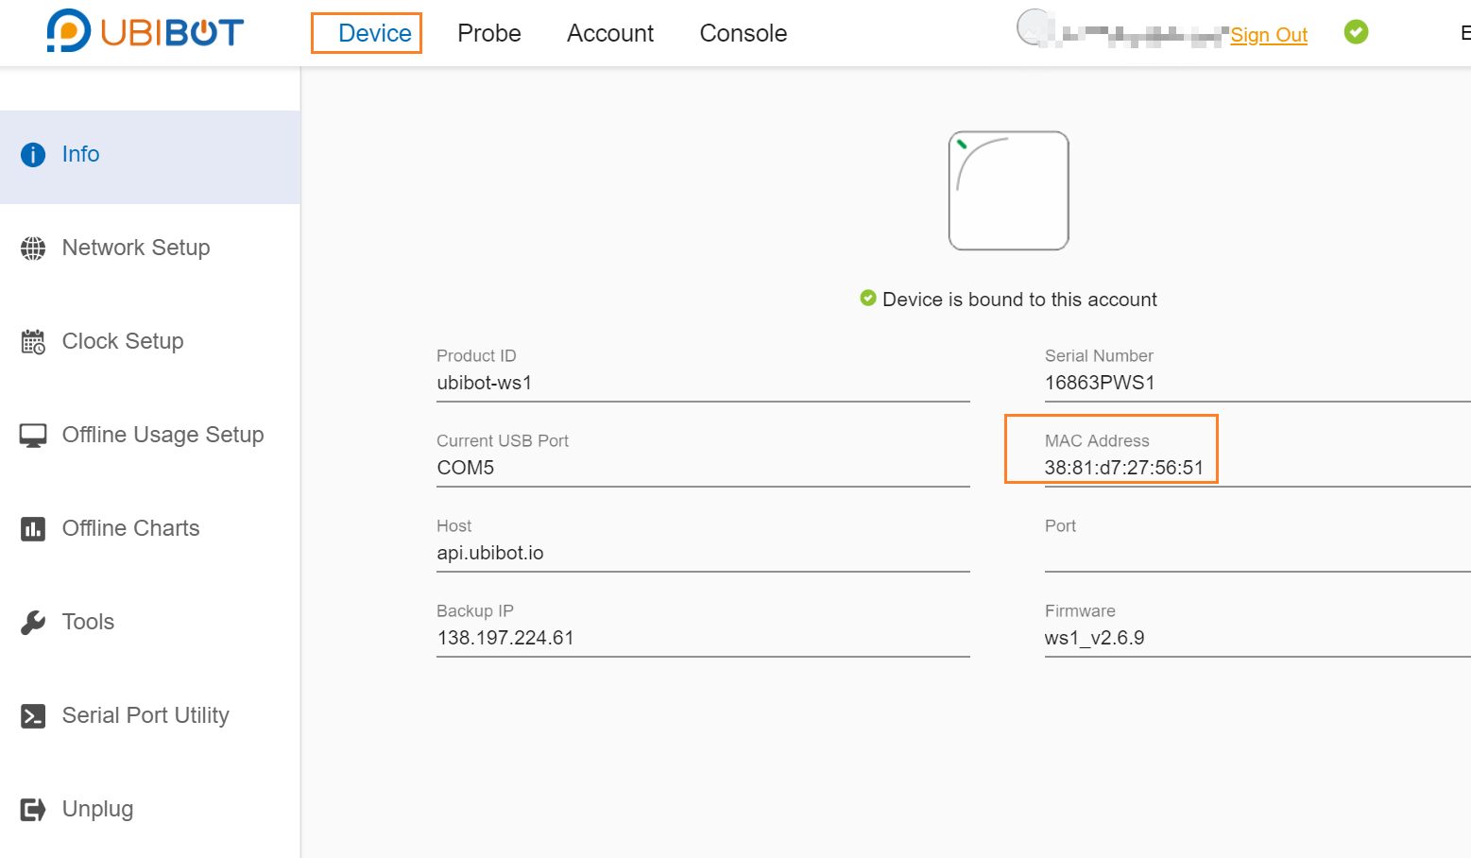Image resolution: width=1471 pixels, height=858 pixels.
Task: Open the Account tab
Action: coord(610,33)
